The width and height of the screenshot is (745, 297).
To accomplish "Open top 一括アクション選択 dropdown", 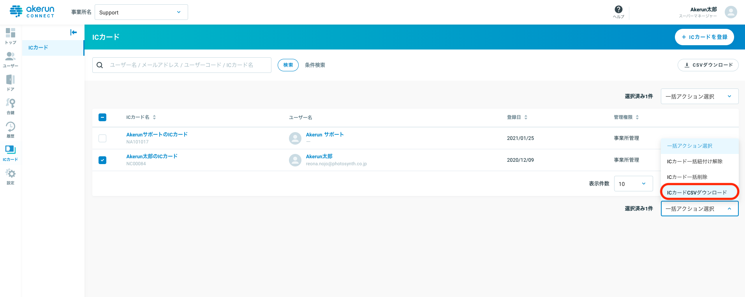I will coord(699,96).
